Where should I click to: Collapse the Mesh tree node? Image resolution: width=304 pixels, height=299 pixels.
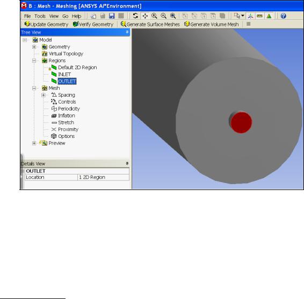tap(34, 88)
